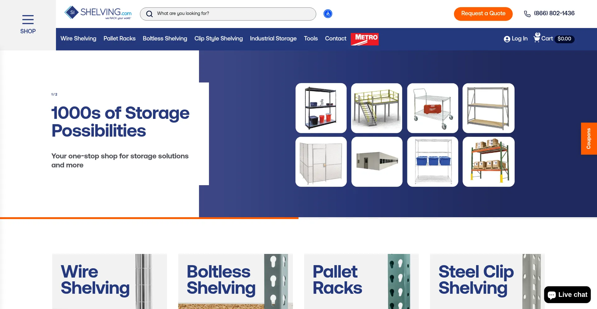Open the Pallet Racks menu item

click(119, 39)
